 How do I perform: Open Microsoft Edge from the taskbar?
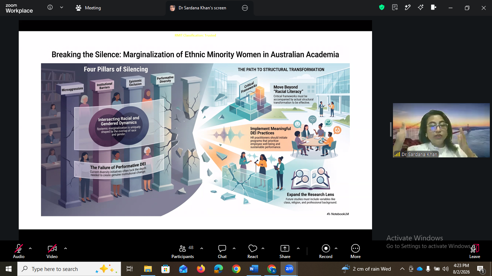218,269
